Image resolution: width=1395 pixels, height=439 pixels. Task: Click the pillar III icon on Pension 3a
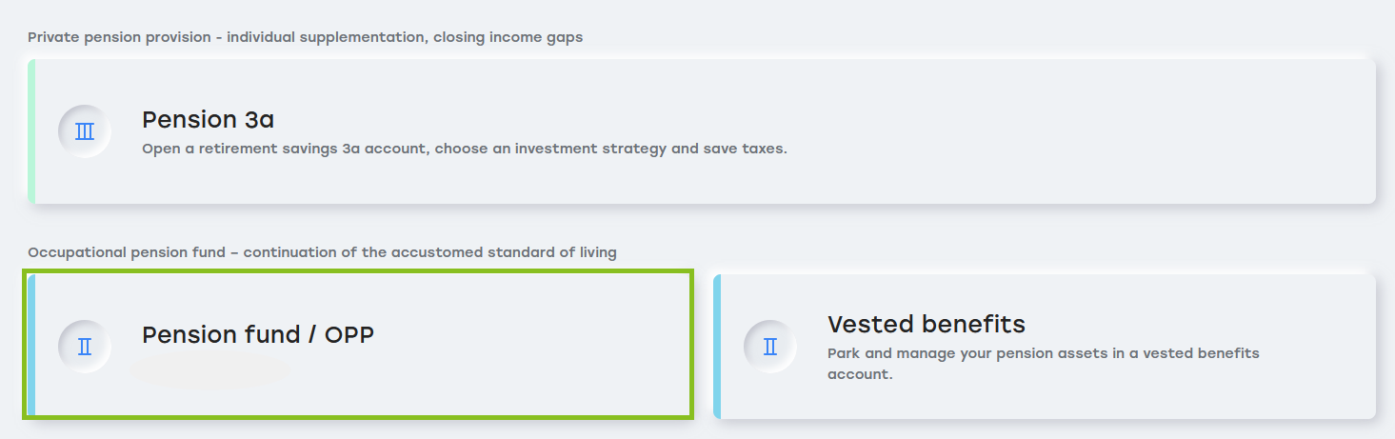[85, 131]
